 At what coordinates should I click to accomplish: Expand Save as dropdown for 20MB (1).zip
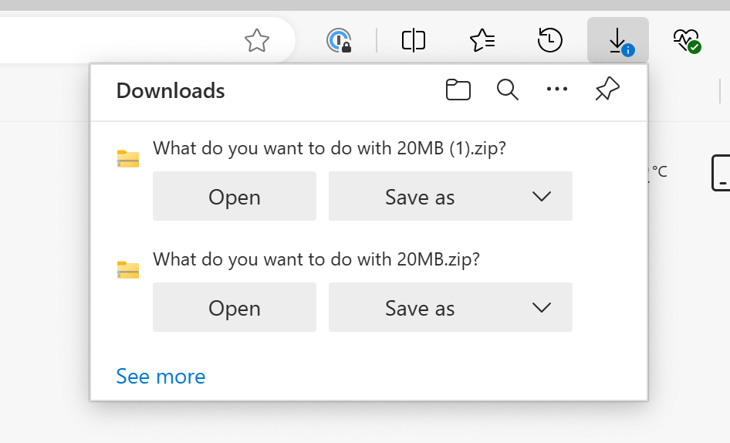(x=542, y=196)
